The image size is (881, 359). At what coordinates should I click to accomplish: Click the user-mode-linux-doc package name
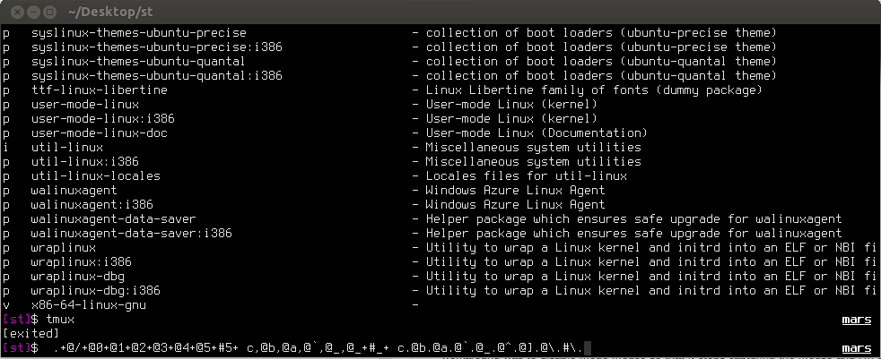coord(99,133)
